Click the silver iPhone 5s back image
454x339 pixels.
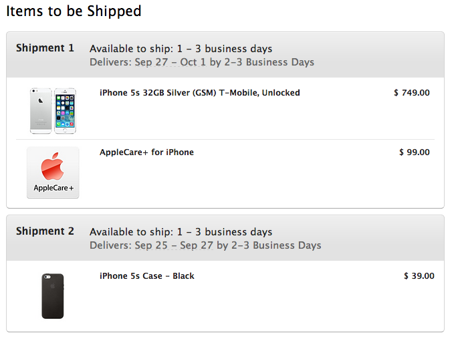pos(40,110)
